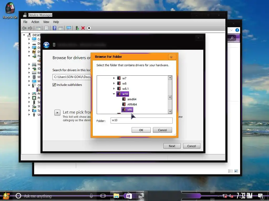Click the Let me pick arrow button
Image resolution: width=269 pixels, height=201 pixels.
57,113
